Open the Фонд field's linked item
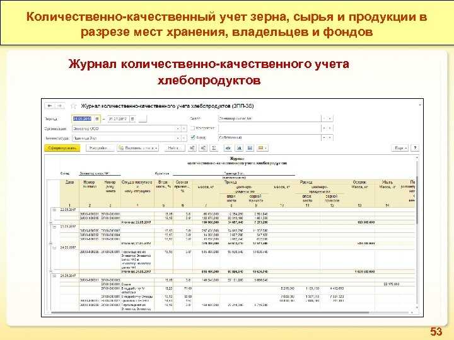Viewport: 454px width, 340px height. (330, 138)
